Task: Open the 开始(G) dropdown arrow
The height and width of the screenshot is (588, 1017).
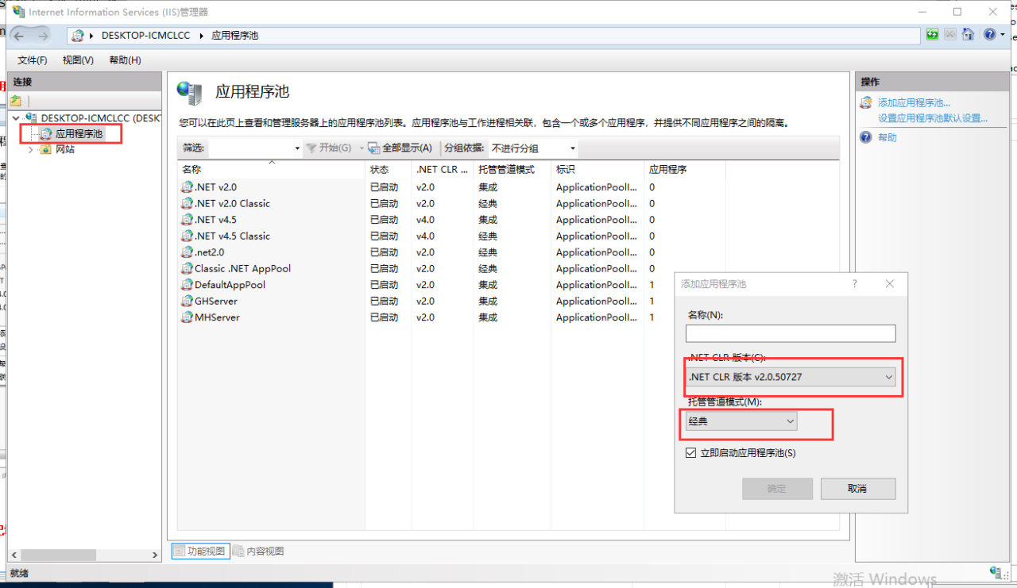Action: coord(361,148)
